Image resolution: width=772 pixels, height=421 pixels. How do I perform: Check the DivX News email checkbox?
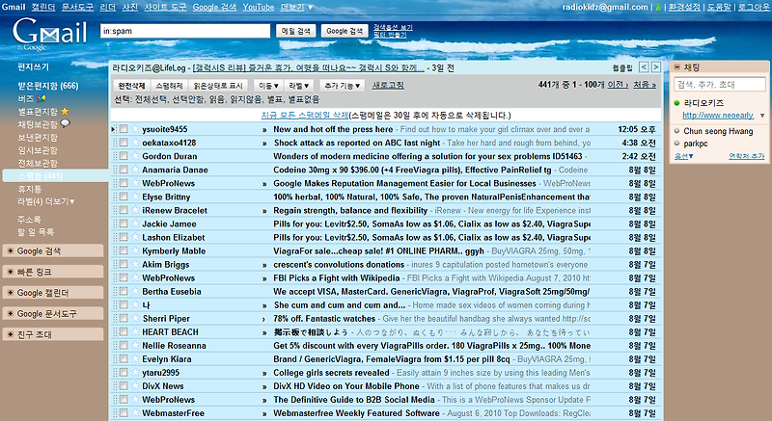(x=124, y=385)
